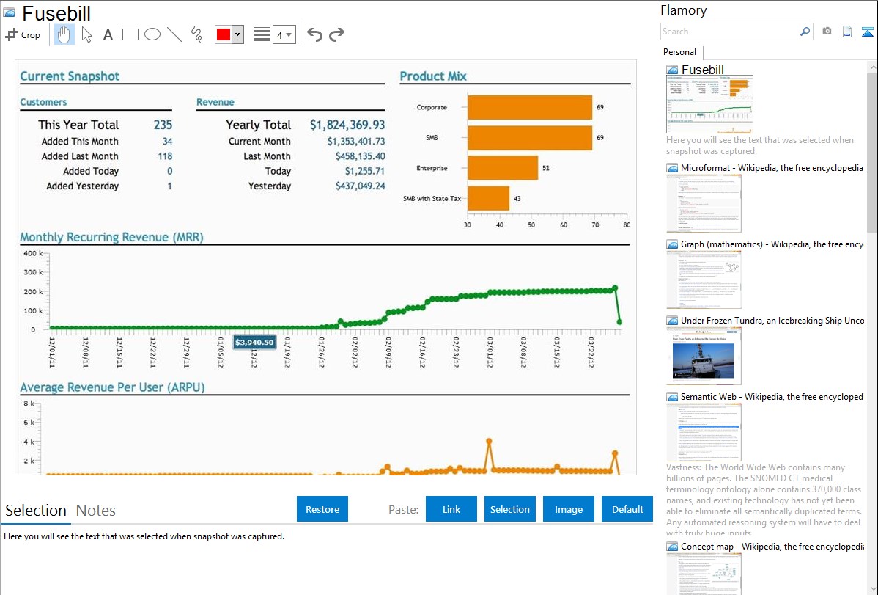Image resolution: width=878 pixels, height=595 pixels.
Task: Click the snapshot list scrollbar thumb
Action: point(872,151)
